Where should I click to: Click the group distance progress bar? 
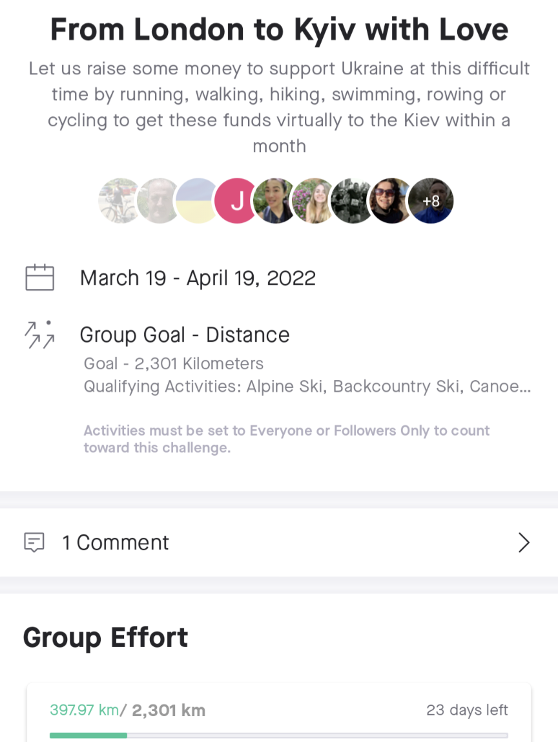point(279,736)
